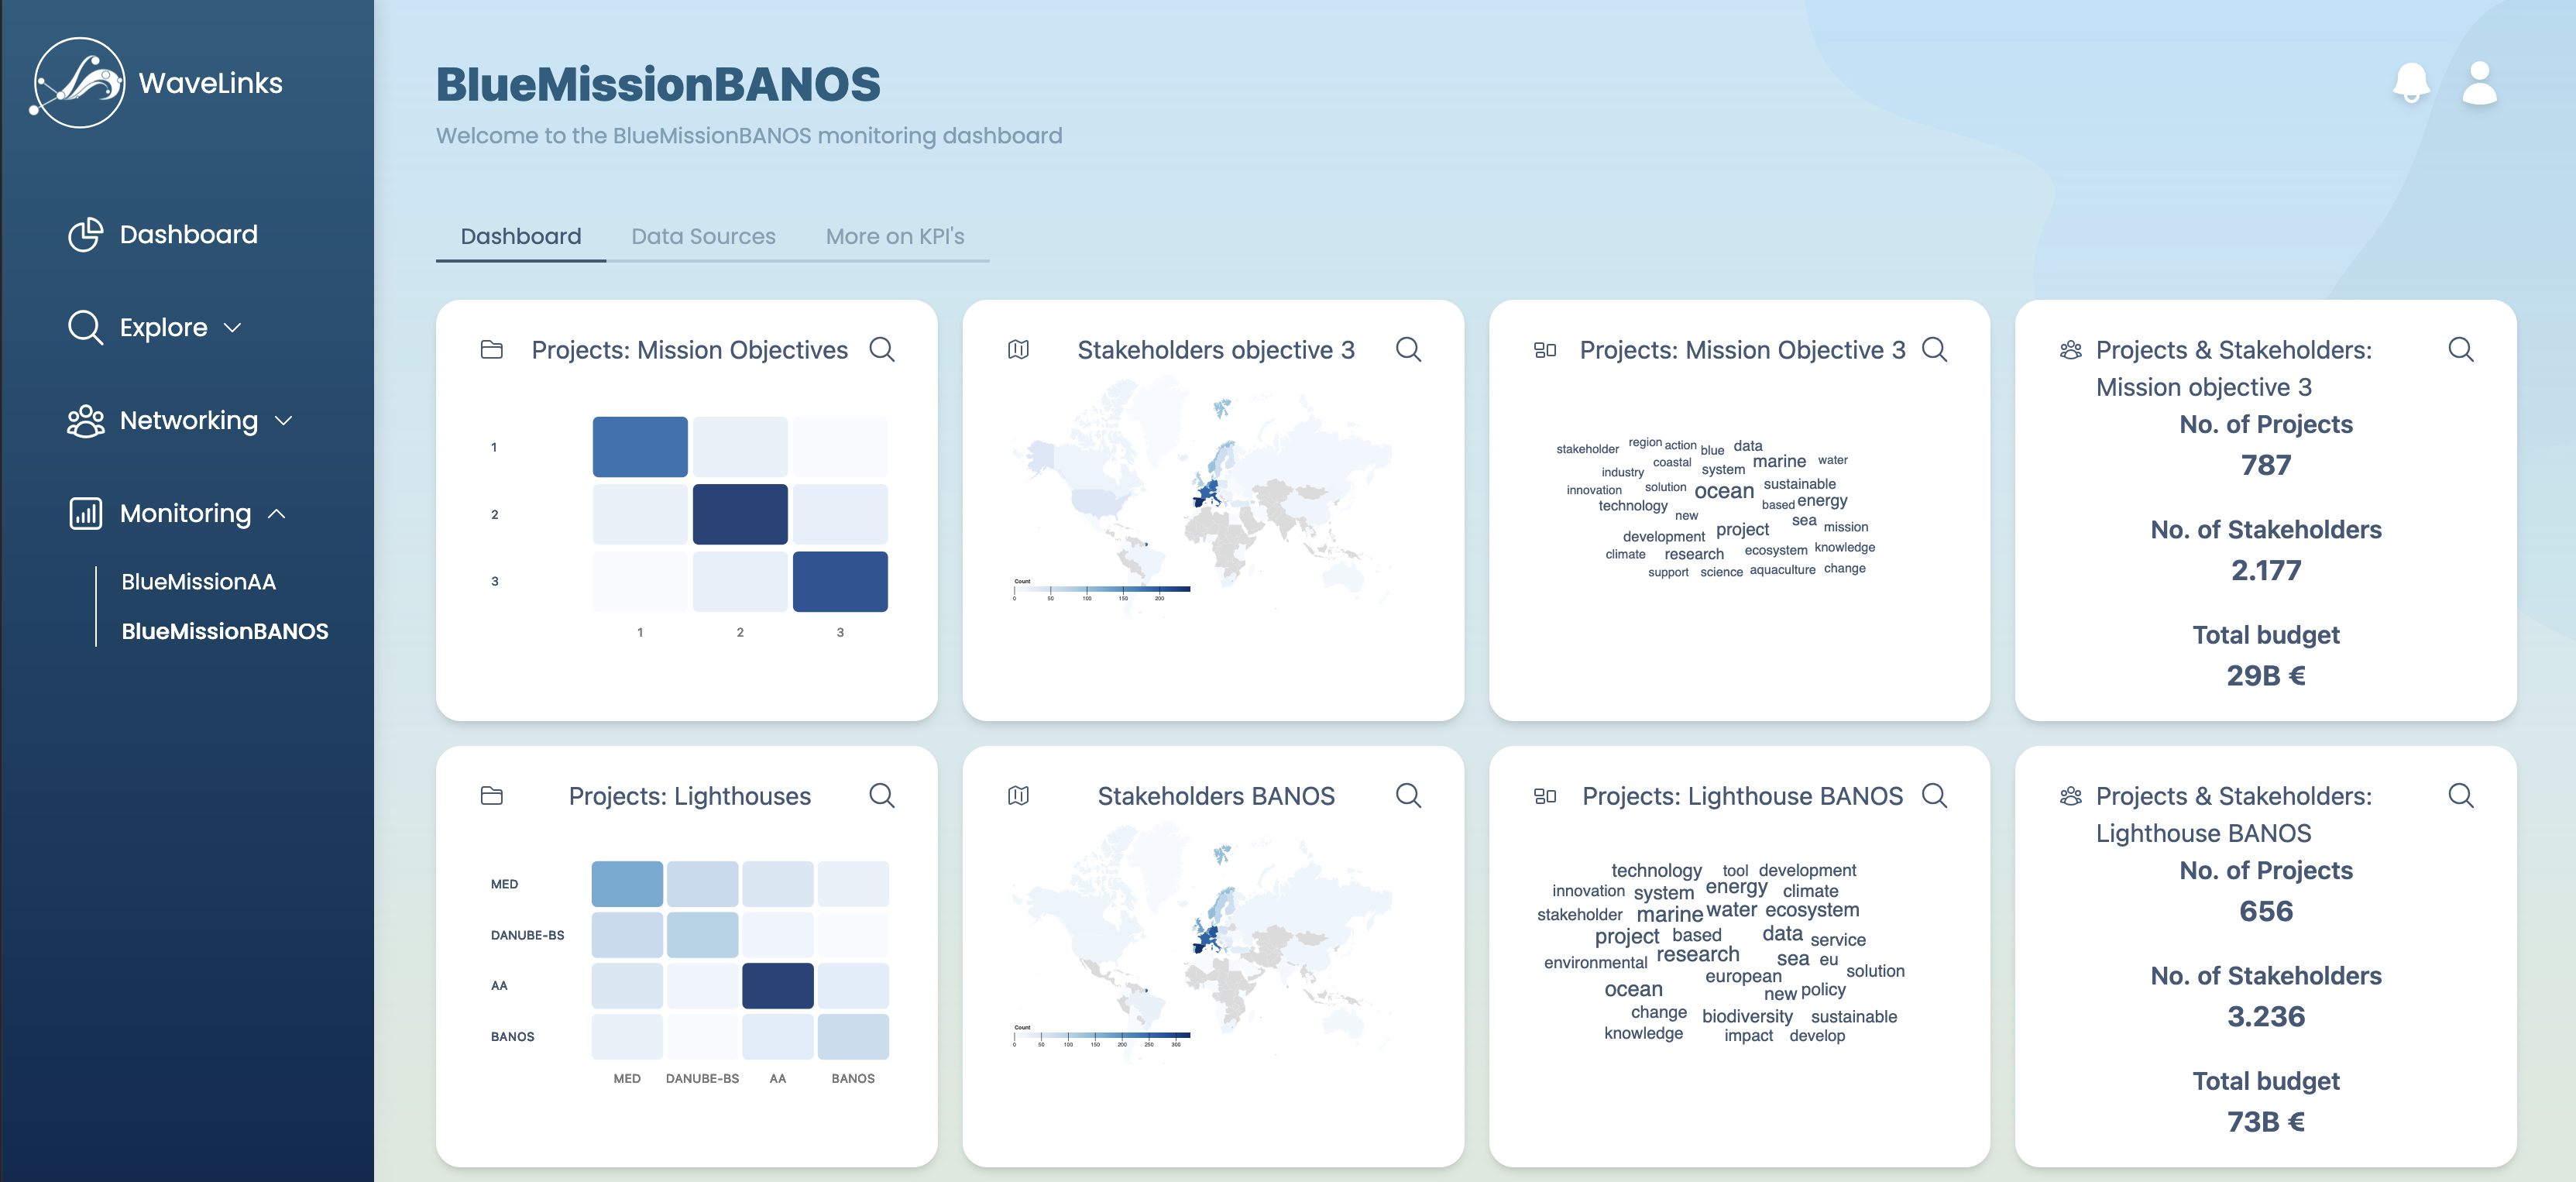Click the 3.236 stakeholders value
The height and width of the screenshot is (1182, 2576).
[2266, 1016]
